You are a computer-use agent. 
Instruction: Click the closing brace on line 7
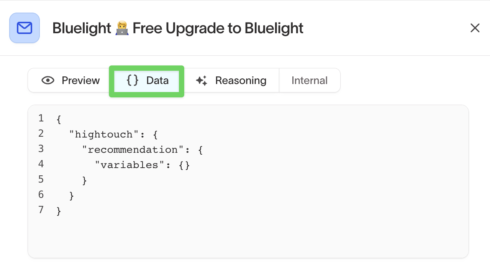(x=59, y=211)
